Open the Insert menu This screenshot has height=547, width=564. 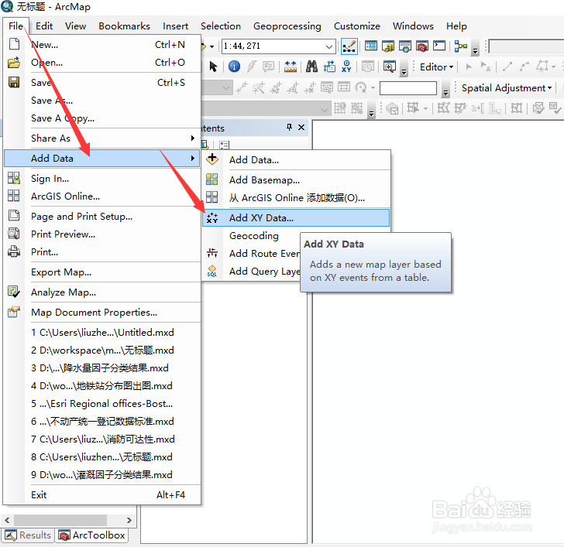pos(175,26)
